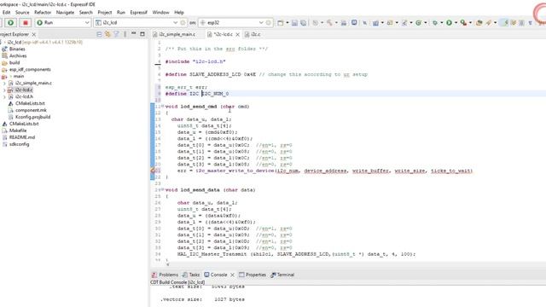Edit the i2c_lcd launch configuration gear
Image resolution: width=546 pixels, height=307 pixels.
[x=183, y=23]
